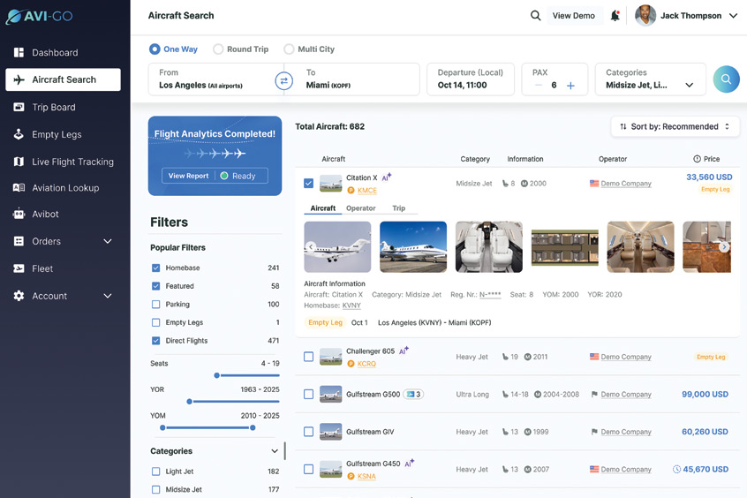Open the Sort by Recommended dropdown

(675, 127)
